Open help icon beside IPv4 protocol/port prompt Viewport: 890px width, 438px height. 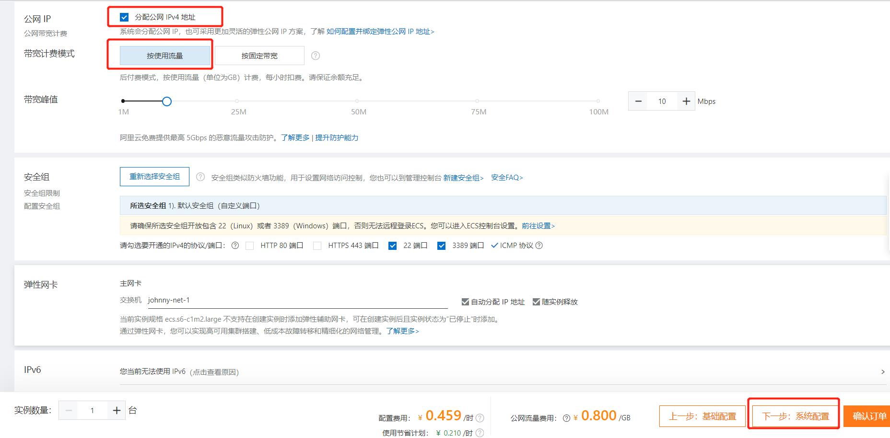tap(235, 246)
